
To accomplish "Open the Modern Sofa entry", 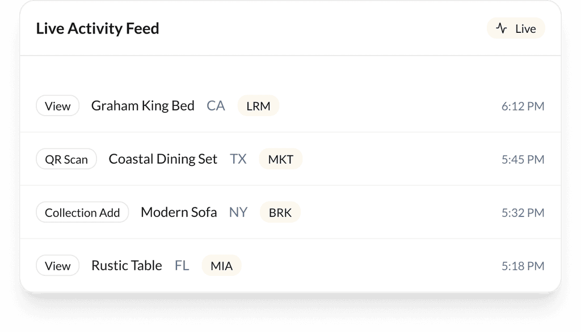I will [179, 212].
